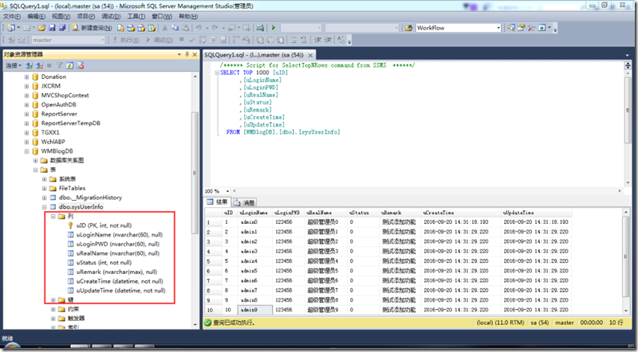Click the Parse checkmark icon
The width and height of the screenshot is (638, 352).
[191, 40]
